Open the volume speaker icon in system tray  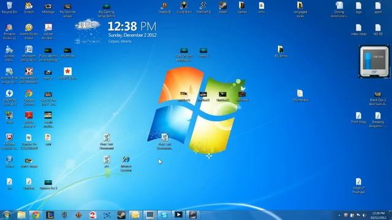click(364, 215)
